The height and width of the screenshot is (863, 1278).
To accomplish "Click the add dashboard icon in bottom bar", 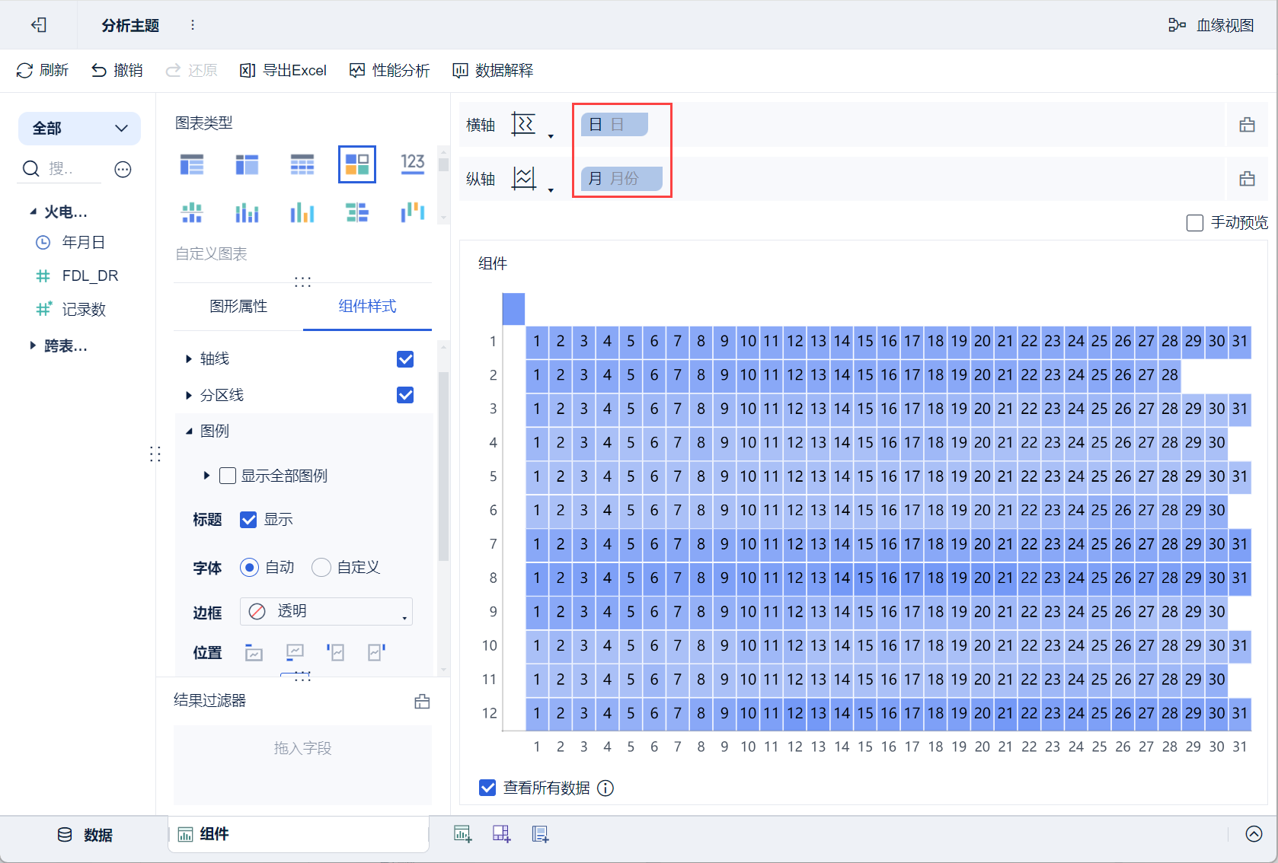I will (x=500, y=834).
